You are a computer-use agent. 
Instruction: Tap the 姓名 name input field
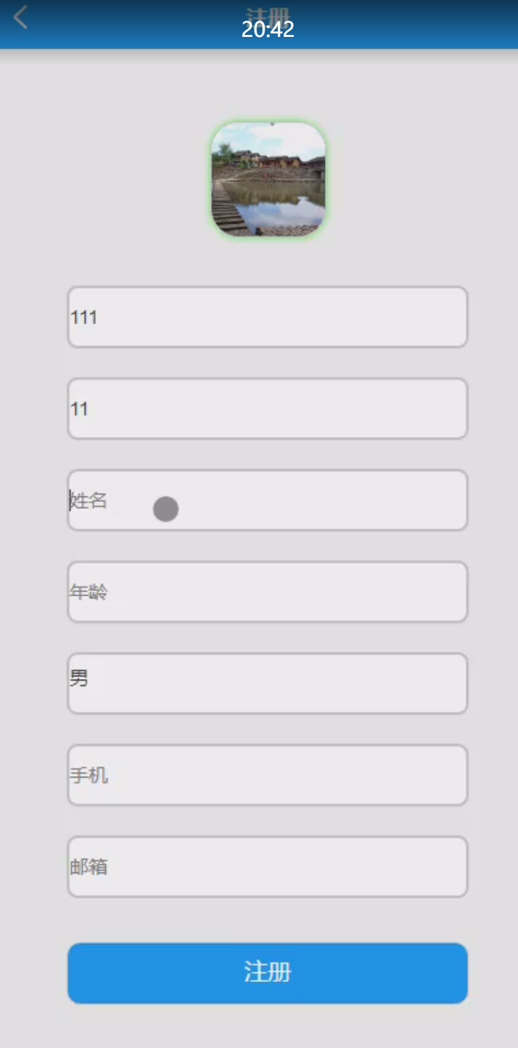pyautogui.click(x=267, y=500)
